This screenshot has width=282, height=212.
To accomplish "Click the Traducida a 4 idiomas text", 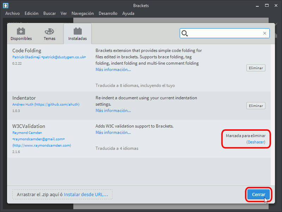I will tap(117, 148).
